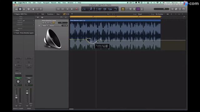Click the lowest volume automation point
Image resolution: width=200 pixels, height=112 pixels.
pyautogui.click(x=94, y=44)
